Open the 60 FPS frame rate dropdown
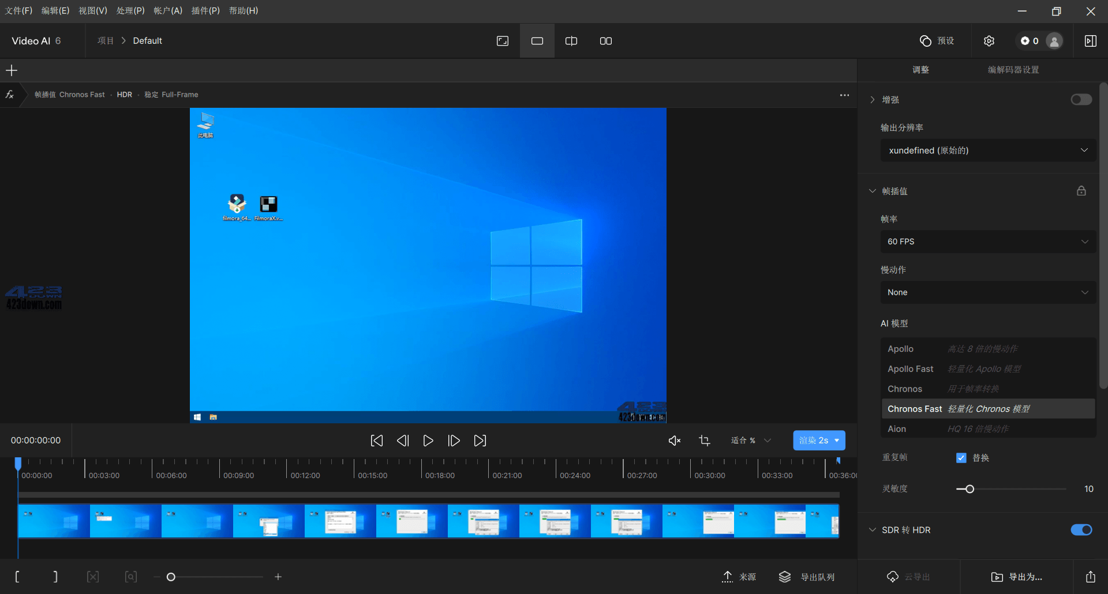Image resolution: width=1108 pixels, height=594 pixels. pos(988,242)
